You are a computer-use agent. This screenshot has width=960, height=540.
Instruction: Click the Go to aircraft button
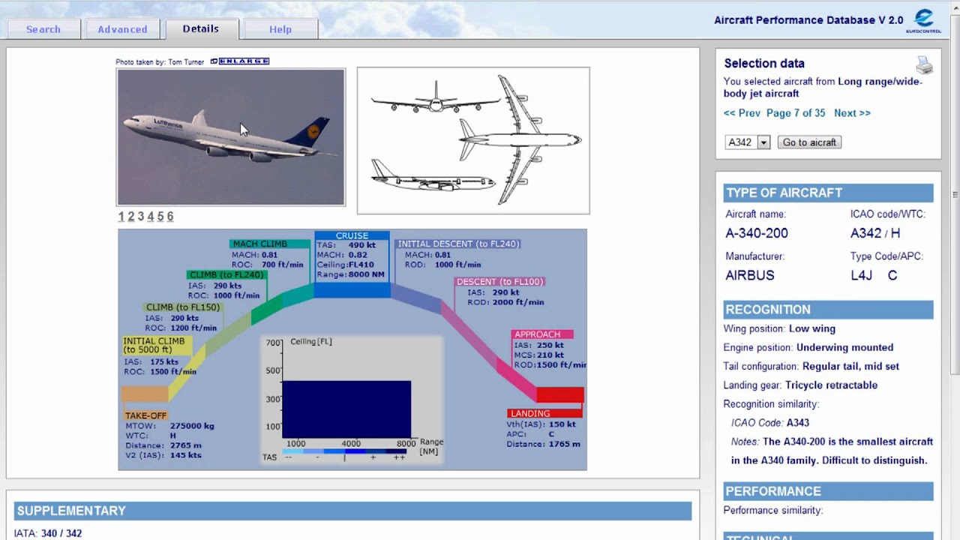click(809, 142)
